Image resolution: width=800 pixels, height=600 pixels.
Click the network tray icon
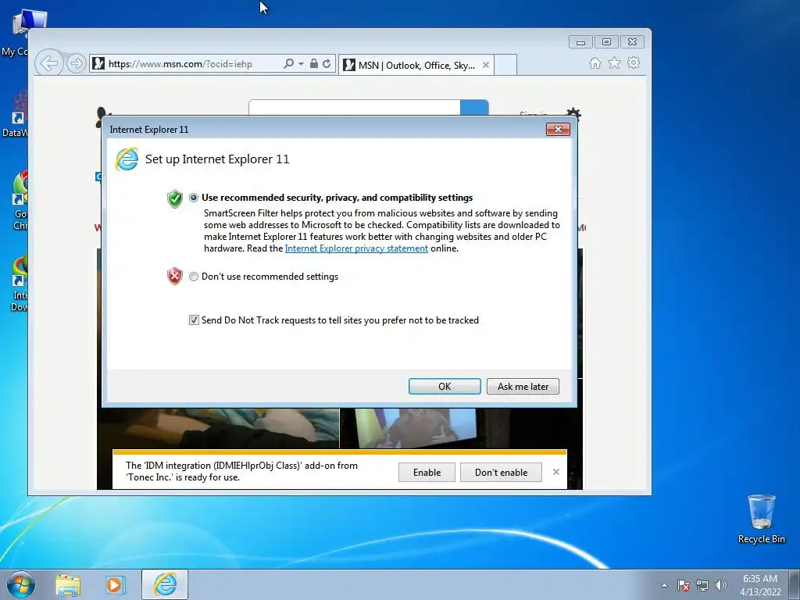702,585
